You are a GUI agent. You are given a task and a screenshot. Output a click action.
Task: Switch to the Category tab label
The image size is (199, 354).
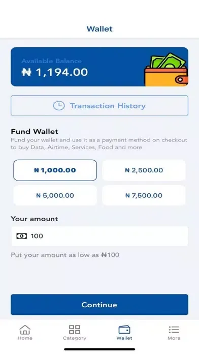tap(75, 338)
